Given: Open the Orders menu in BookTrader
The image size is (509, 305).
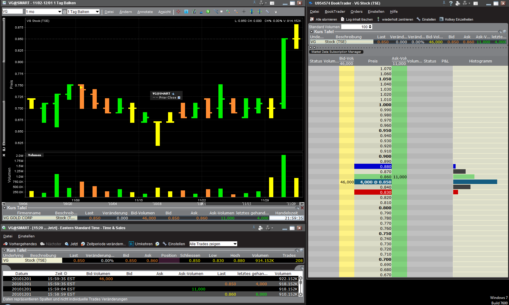Looking at the screenshot, I should (x=356, y=12).
